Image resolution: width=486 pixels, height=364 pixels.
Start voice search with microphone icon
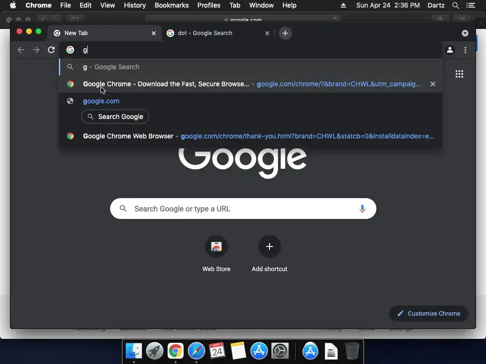click(362, 209)
